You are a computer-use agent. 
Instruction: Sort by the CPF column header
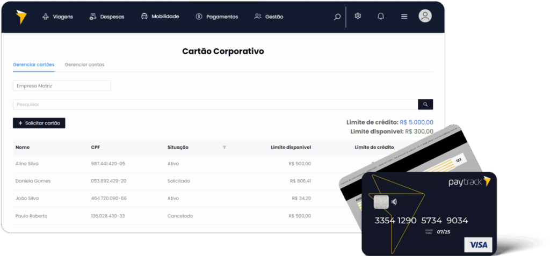click(96, 147)
